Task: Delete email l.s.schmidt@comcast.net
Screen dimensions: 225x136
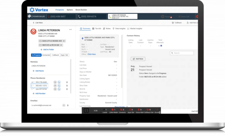Action: [68, 105]
